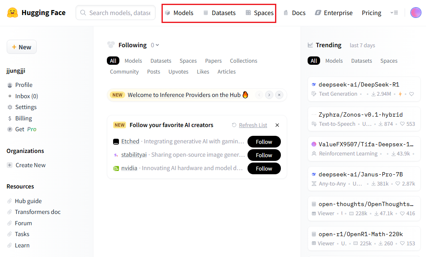The image size is (447, 257).
Task: Open the more options menu icon beside Pricing
Action: click(x=394, y=13)
